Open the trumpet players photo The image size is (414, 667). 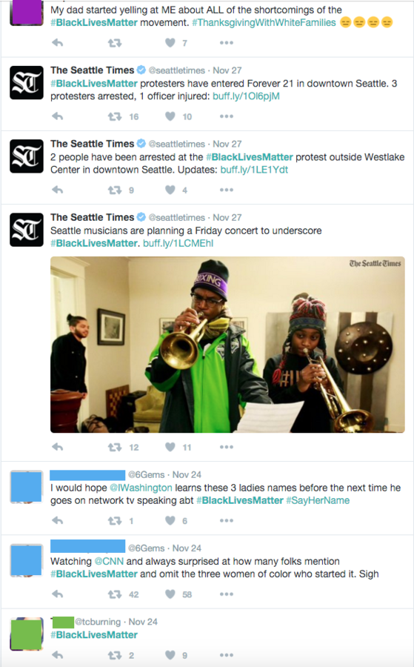(x=227, y=345)
